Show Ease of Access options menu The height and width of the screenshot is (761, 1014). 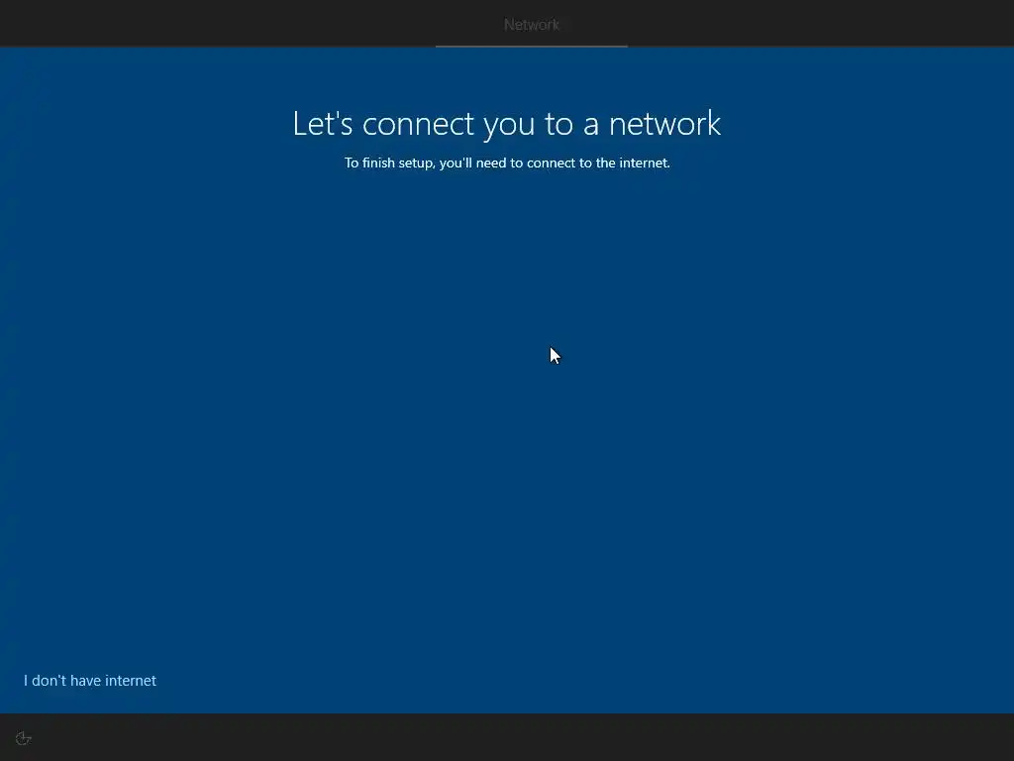tap(24, 738)
